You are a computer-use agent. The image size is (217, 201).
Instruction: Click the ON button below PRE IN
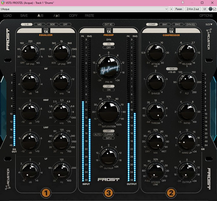tap(108, 90)
